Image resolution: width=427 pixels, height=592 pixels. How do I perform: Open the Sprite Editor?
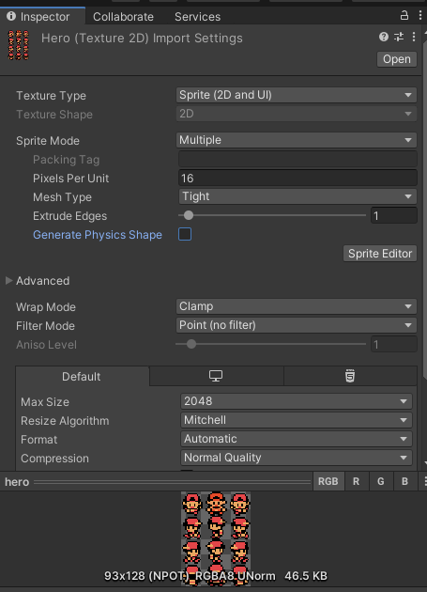(380, 254)
